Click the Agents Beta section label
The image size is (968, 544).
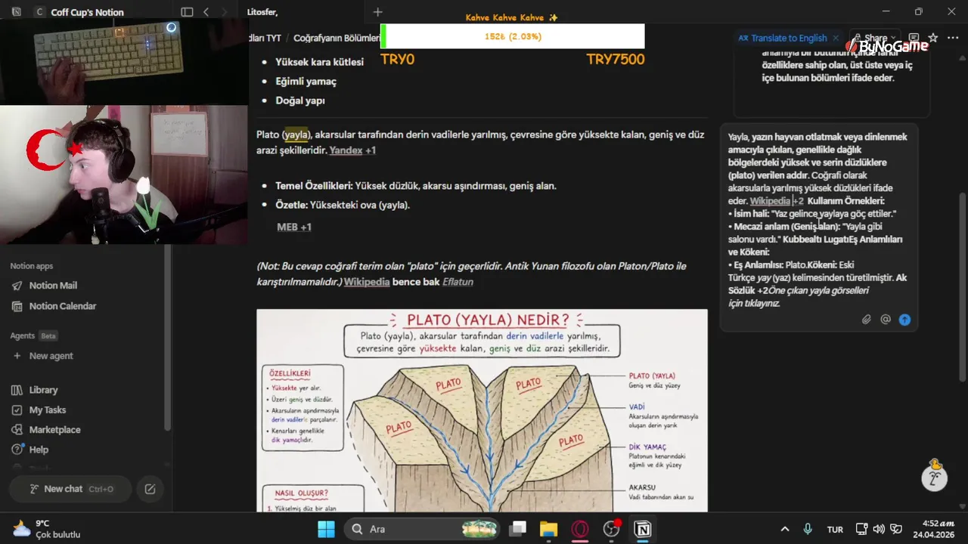(x=33, y=335)
